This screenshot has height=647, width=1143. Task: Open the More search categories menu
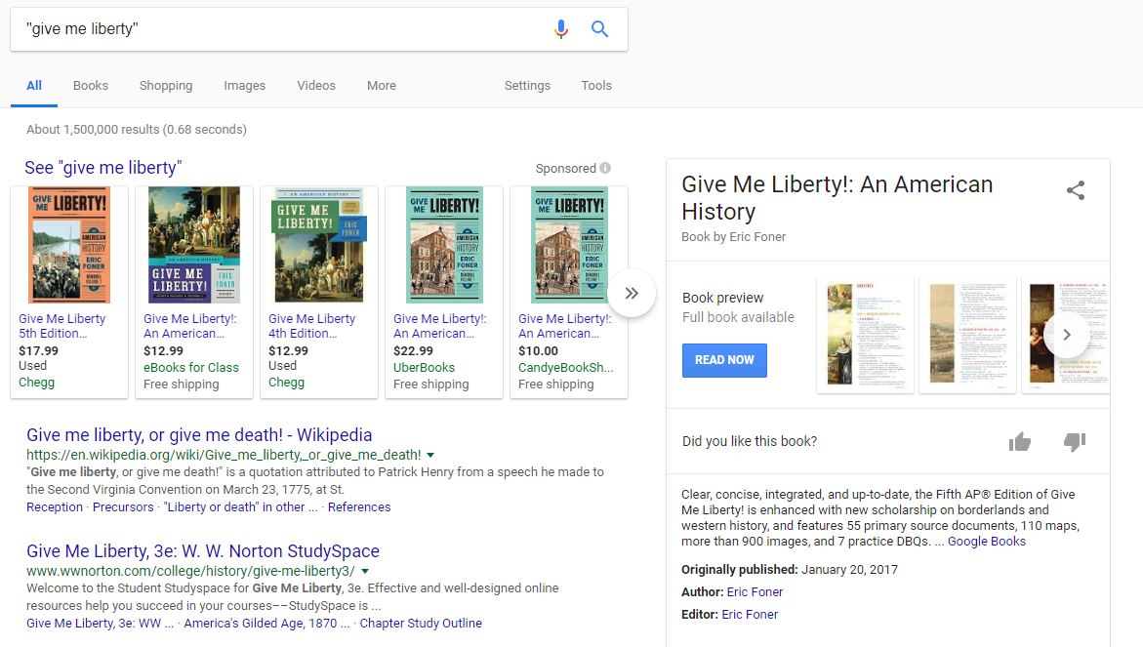tap(381, 86)
